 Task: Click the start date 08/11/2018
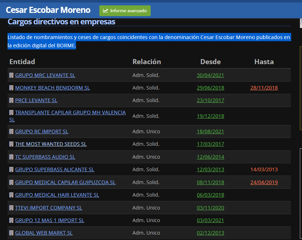(x=210, y=182)
